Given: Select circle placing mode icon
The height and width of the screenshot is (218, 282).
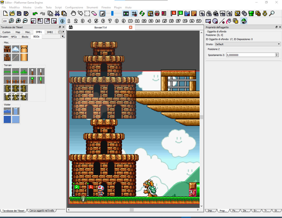Looking at the screenshot, I should pos(215,21).
